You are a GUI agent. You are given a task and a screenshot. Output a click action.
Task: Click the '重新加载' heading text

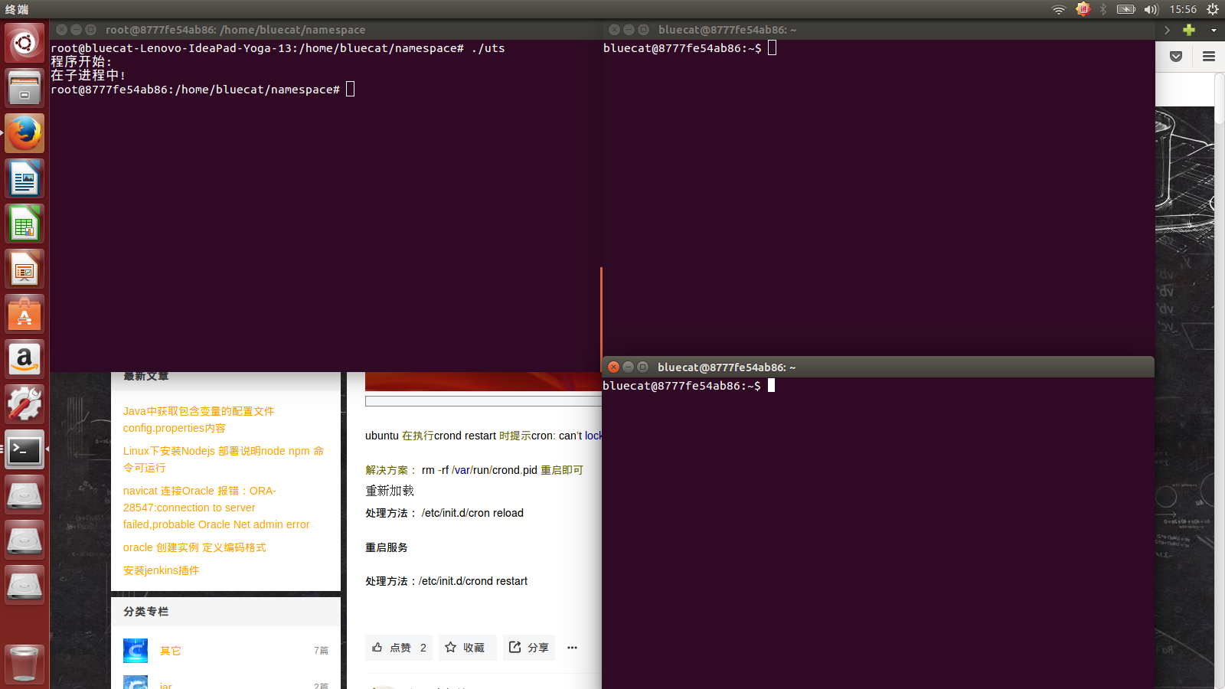(x=390, y=491)
